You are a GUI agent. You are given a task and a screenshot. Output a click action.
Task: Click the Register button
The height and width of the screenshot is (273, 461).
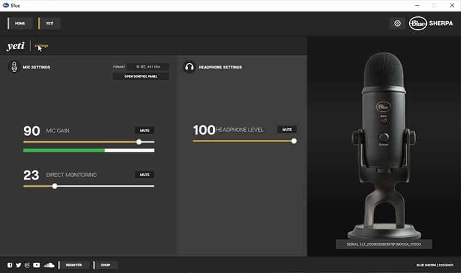coord(74,265)
